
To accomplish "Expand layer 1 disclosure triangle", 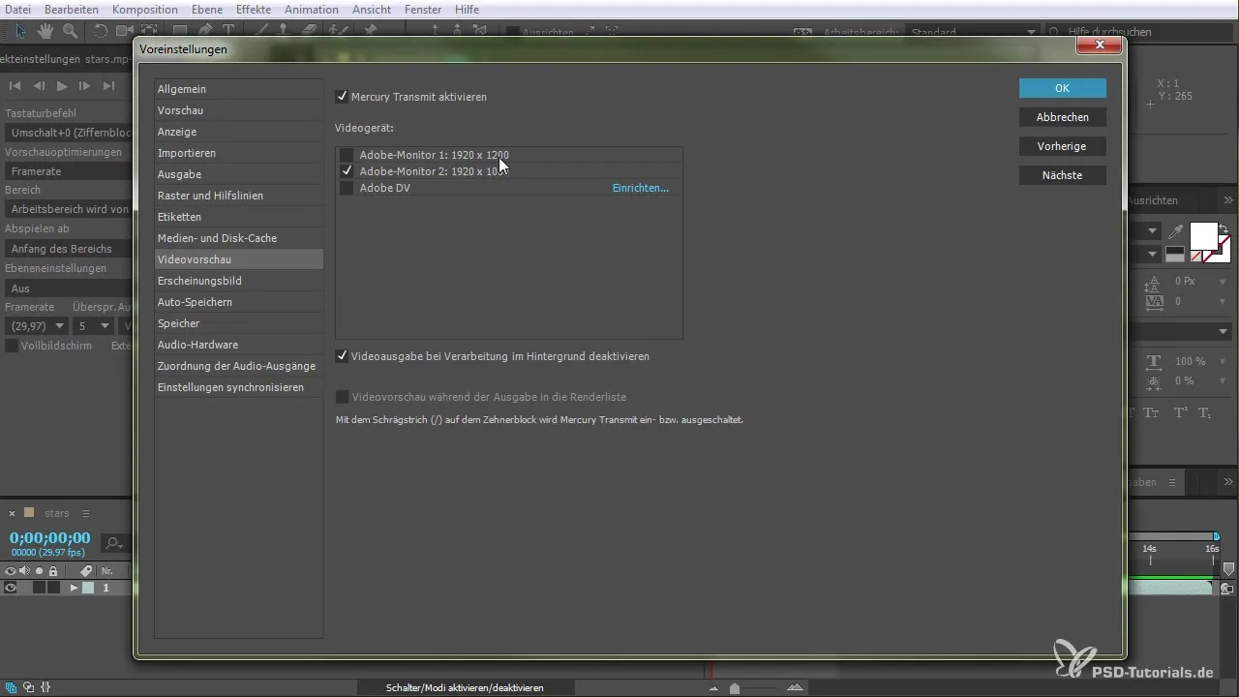I will tap(74, 588).
